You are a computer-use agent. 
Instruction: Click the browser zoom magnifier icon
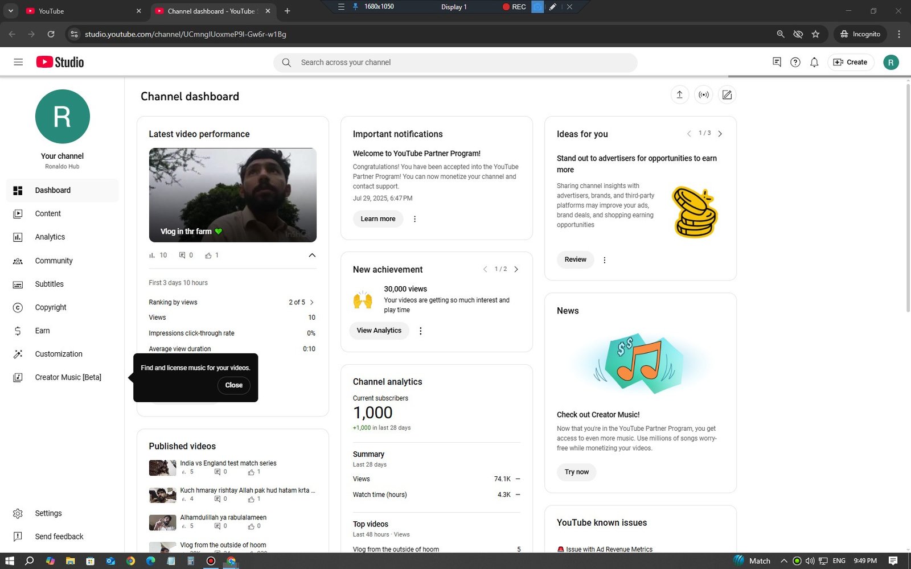781,34
